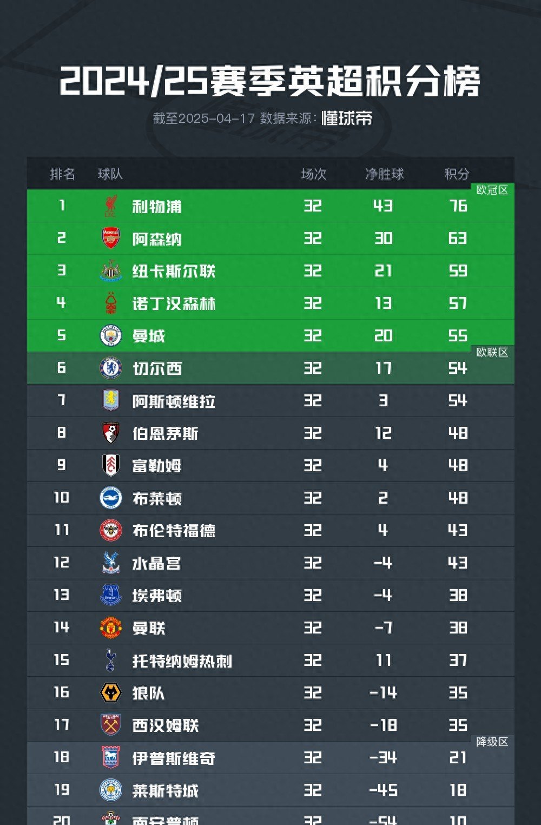Click the Nottingham Forest tree crest
Image resolution: width=541 pixels, height=825 pixels.
point(111,303)
